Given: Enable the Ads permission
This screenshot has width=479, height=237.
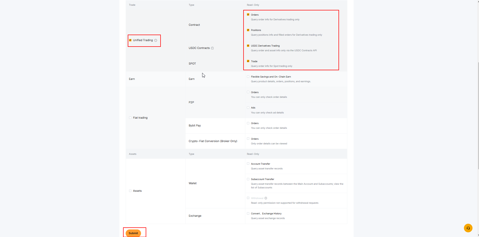Looking at the screenshot, I should [x=248, y=107].
